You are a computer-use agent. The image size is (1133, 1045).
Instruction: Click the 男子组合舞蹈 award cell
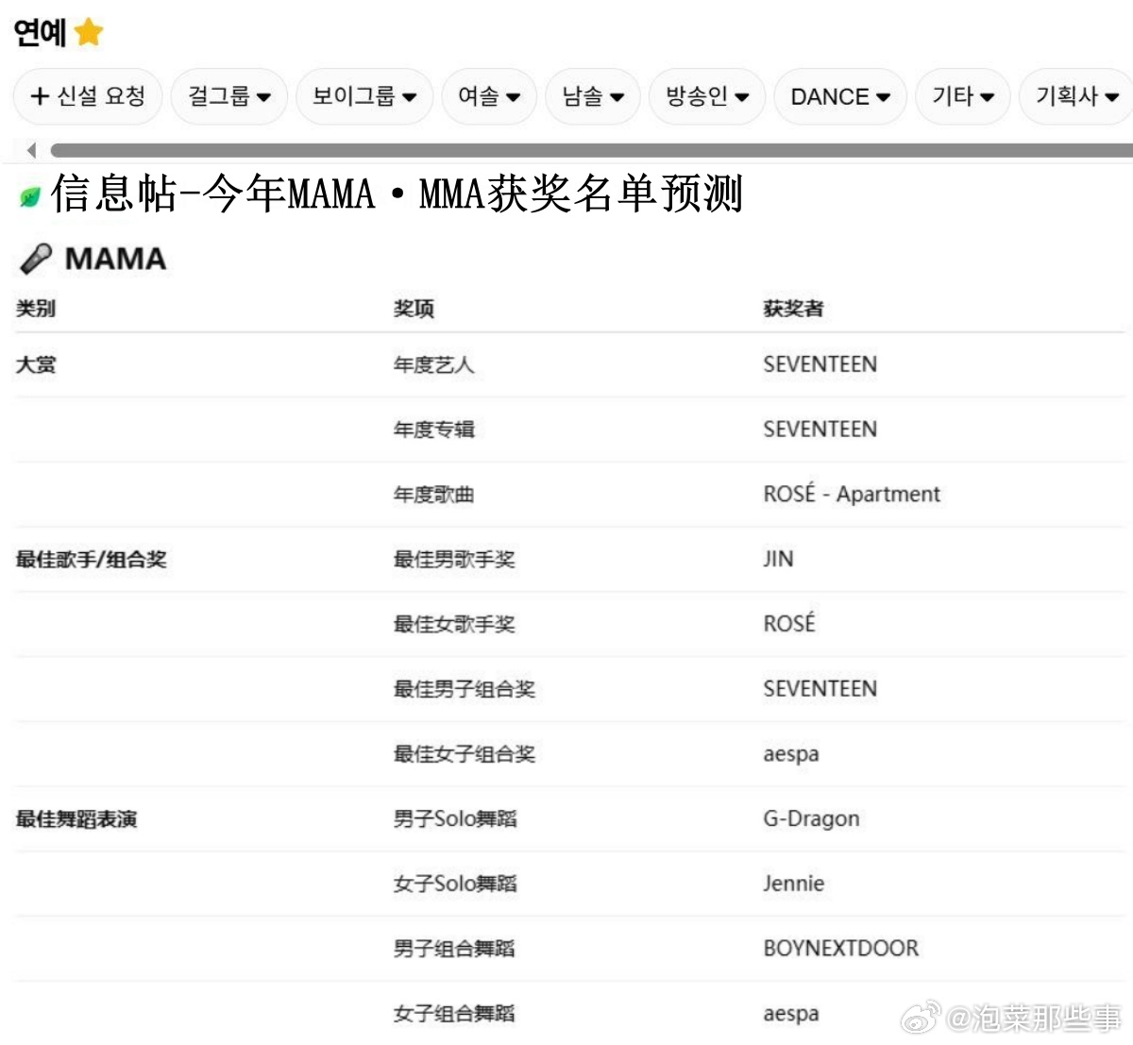(454, 949)
